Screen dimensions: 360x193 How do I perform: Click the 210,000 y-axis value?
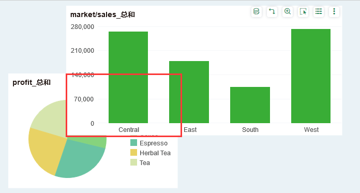82,51
